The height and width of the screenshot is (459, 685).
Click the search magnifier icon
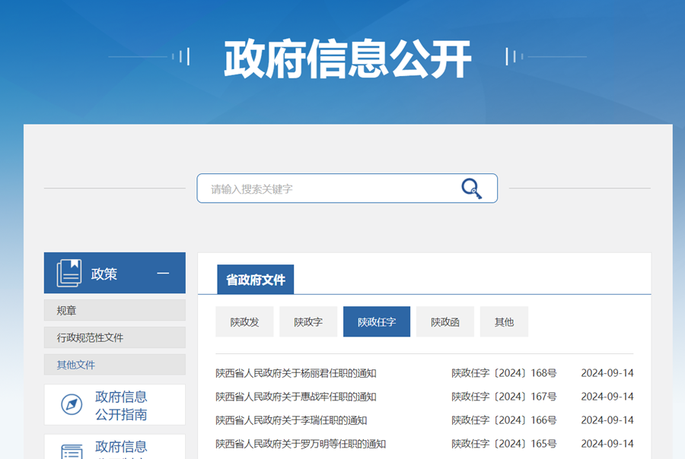(471, 188)
